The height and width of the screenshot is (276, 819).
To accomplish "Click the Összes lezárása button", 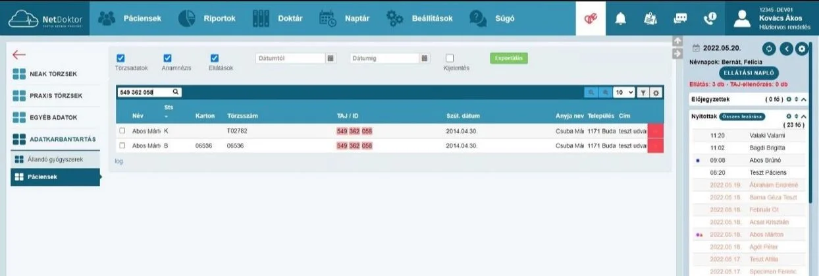I will (742, 116).
